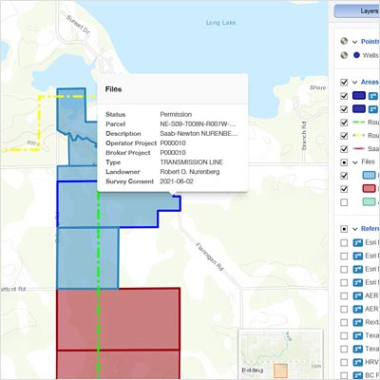Collapse the Reference group chevron
The image size is (380, 380).
(354, 229)
